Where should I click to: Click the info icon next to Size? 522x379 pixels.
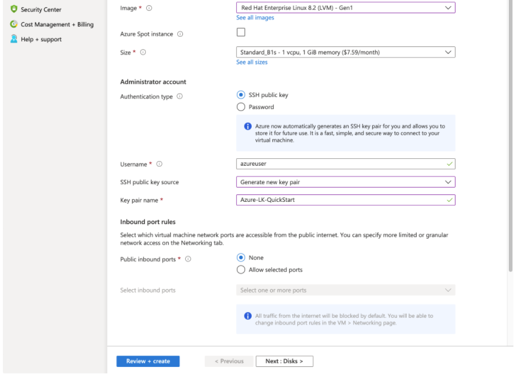[143, 52]
